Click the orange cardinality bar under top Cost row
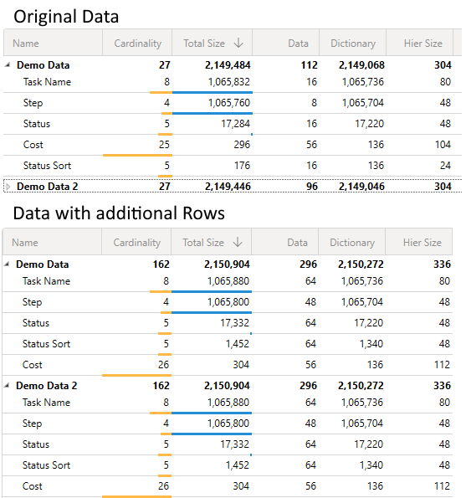 (137, 156)
